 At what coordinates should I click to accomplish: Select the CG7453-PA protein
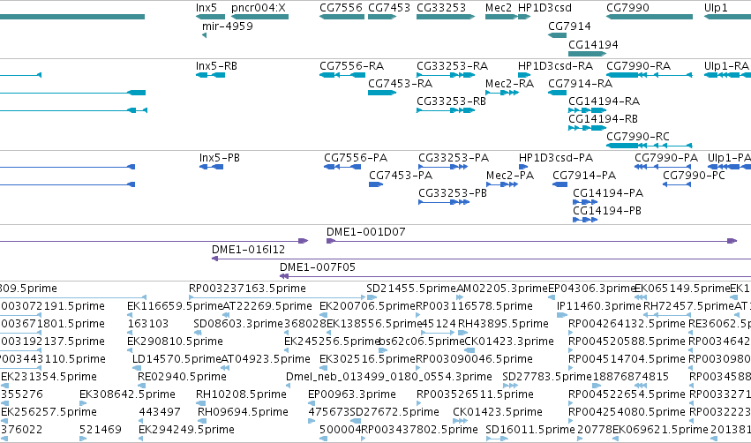[x=376, y=184]
